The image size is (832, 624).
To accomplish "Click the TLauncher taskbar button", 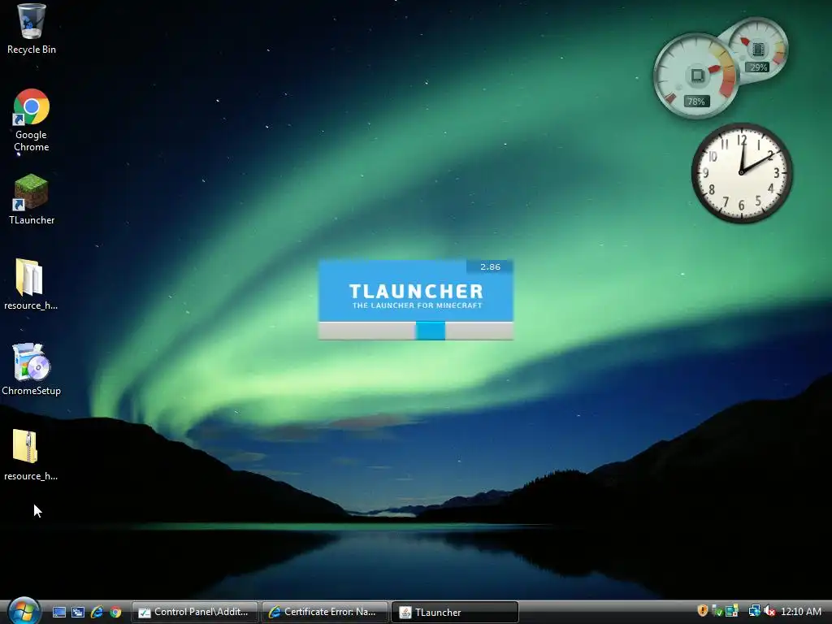I will coord(455,613).
